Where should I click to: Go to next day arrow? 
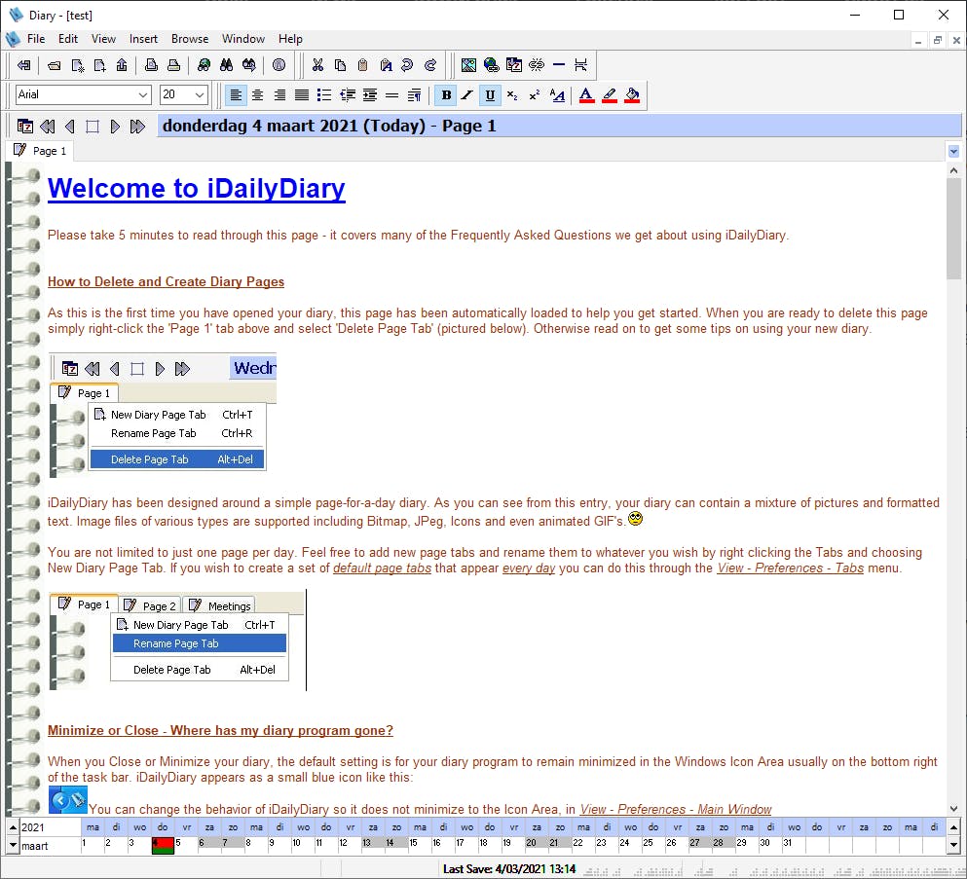click(115, 127)
